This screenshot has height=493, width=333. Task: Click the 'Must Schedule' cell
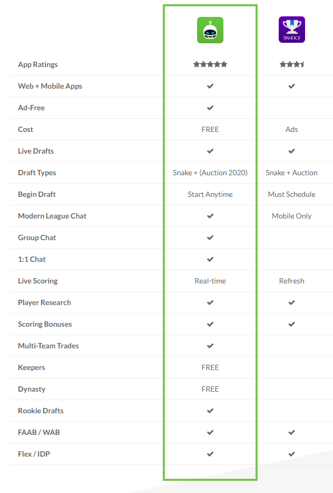[x=291, y=194]
